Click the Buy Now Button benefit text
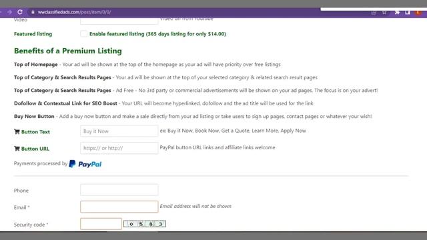This screenshot has height=240, width=427. (193, 117)
